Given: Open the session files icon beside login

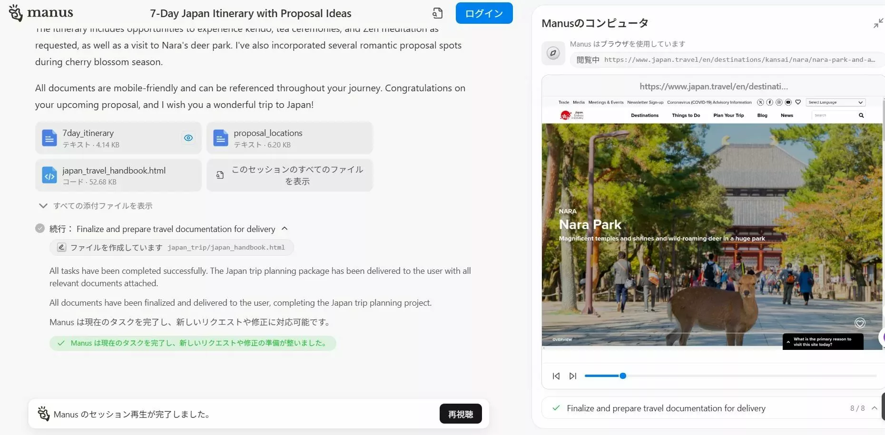Looking at the screenshot, I should pyautogui.click(x=437, y=13).
